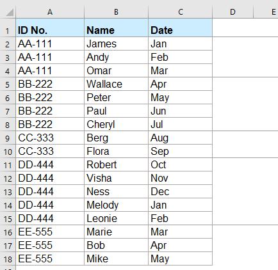Select cell containing Cheryl

tap(116, 124)
